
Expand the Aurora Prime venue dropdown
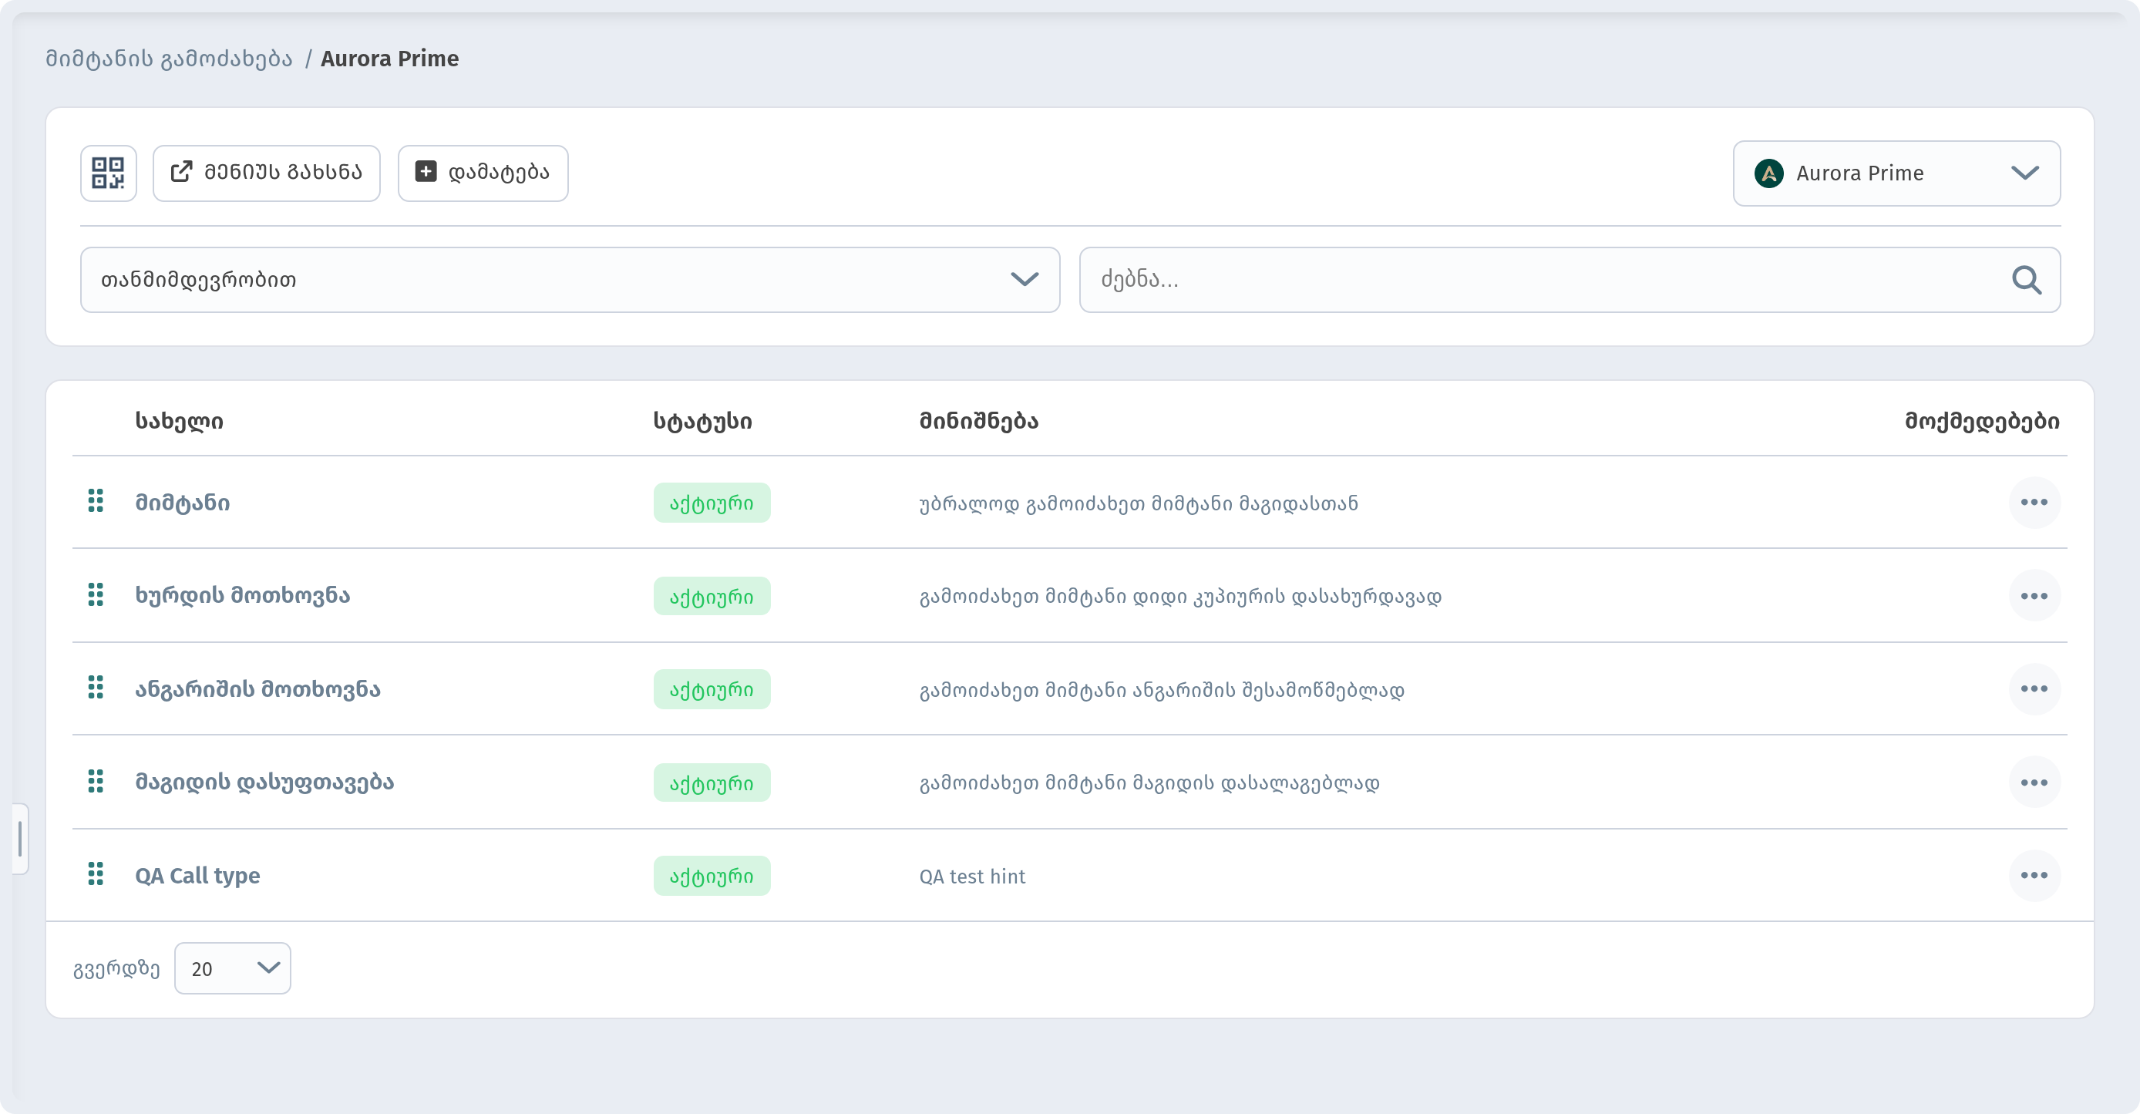[x=1896, y=173]
